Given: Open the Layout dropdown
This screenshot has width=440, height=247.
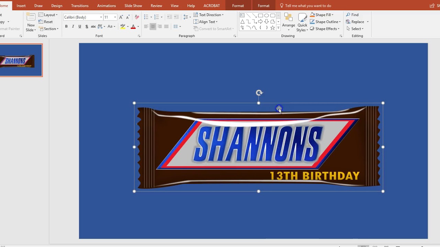Looking at the screenshot, I should tap(48, 15).
